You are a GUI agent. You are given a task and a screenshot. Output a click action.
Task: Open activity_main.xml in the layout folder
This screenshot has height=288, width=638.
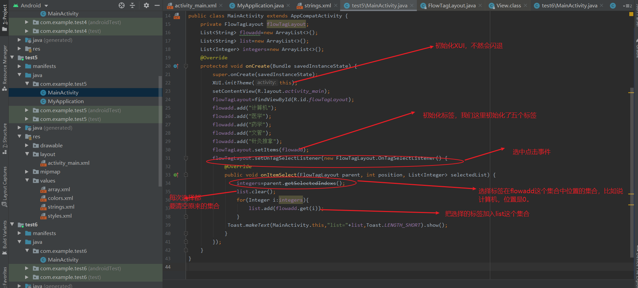68,163
